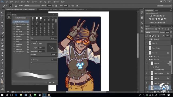Image resolution: width=173 pixels, height=97 pixels.
Task: Select the History Brush tool
Action: click(x=2, y=43)
